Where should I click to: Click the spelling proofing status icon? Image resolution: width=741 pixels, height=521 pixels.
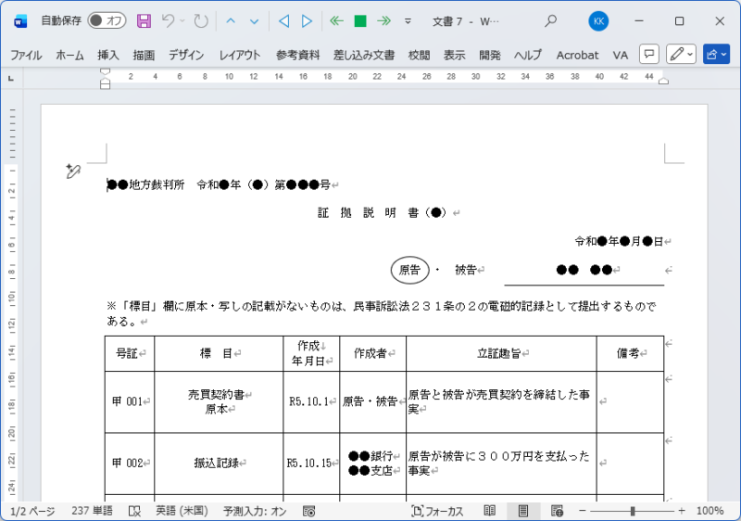pyautogui.click(x=134, y=511)
